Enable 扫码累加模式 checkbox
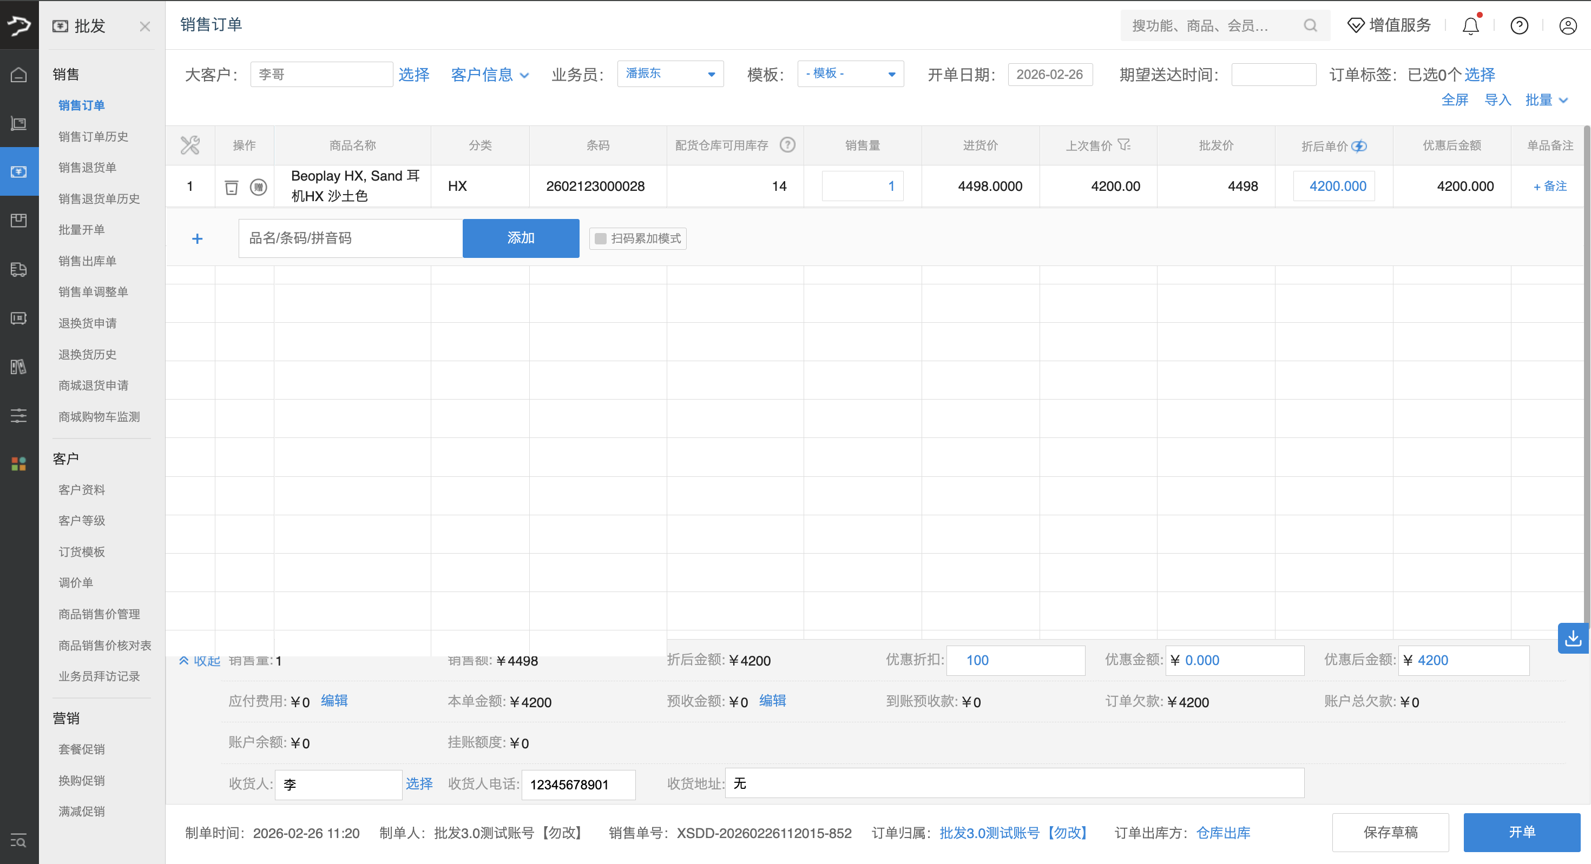1591x864 pixels. click(600, 238)
